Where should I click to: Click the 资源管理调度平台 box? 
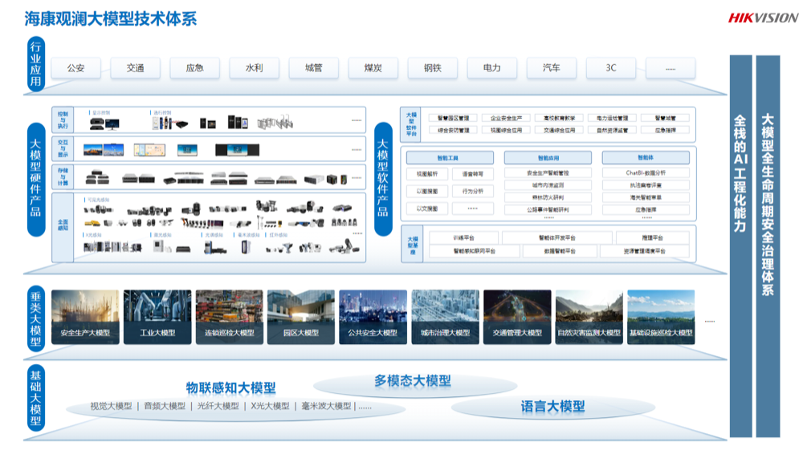coord(645,251)
